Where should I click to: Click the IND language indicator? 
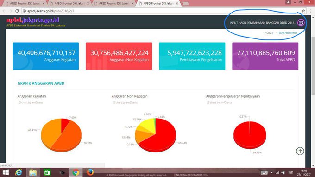[290, 172]
